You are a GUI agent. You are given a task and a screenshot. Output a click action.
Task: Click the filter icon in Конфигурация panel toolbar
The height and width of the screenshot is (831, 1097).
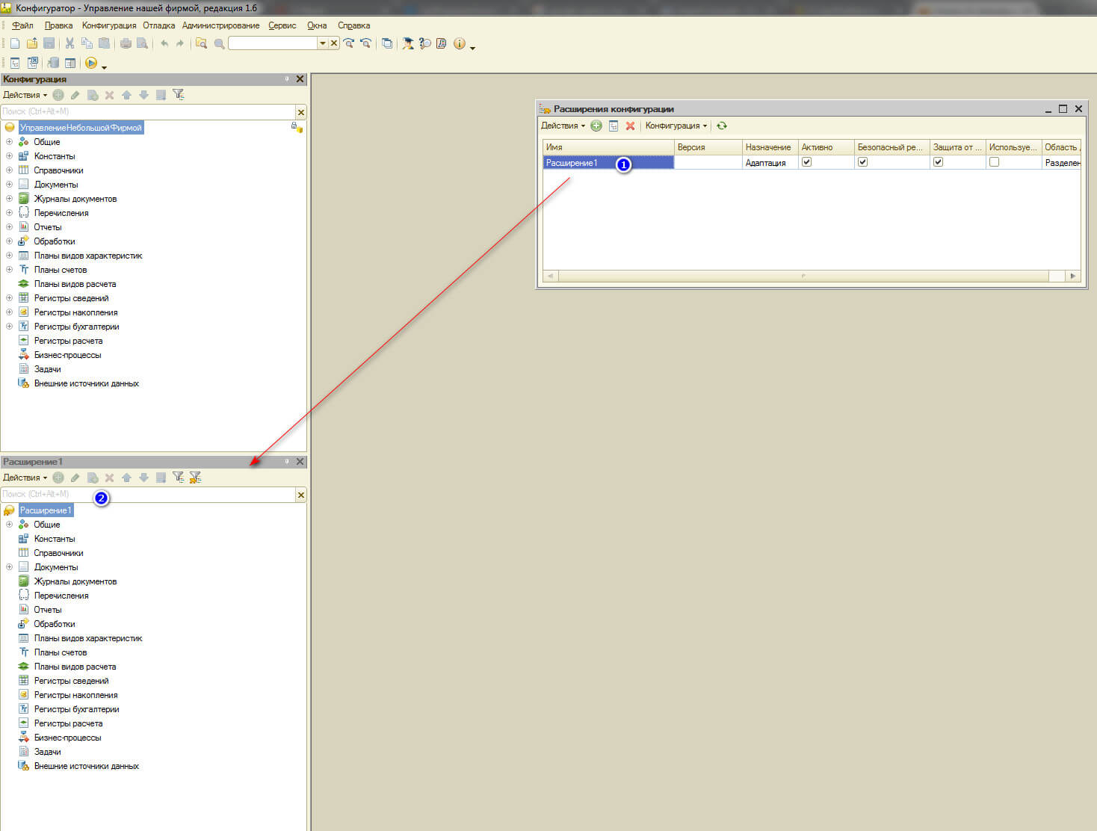point(178,95)
